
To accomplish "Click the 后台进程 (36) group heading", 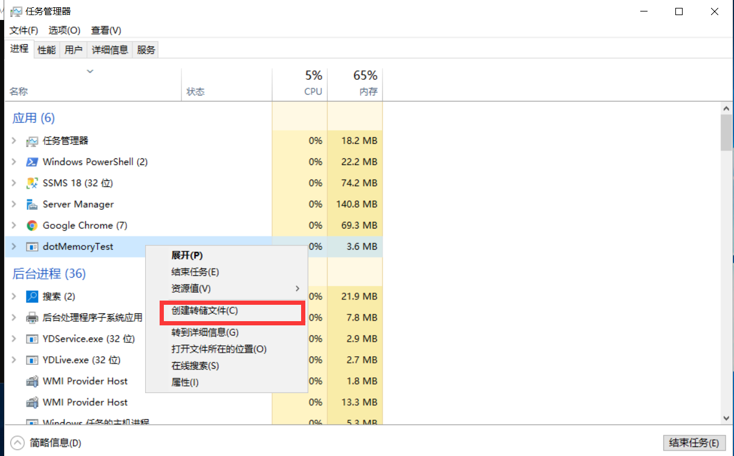I will point(49,274).
